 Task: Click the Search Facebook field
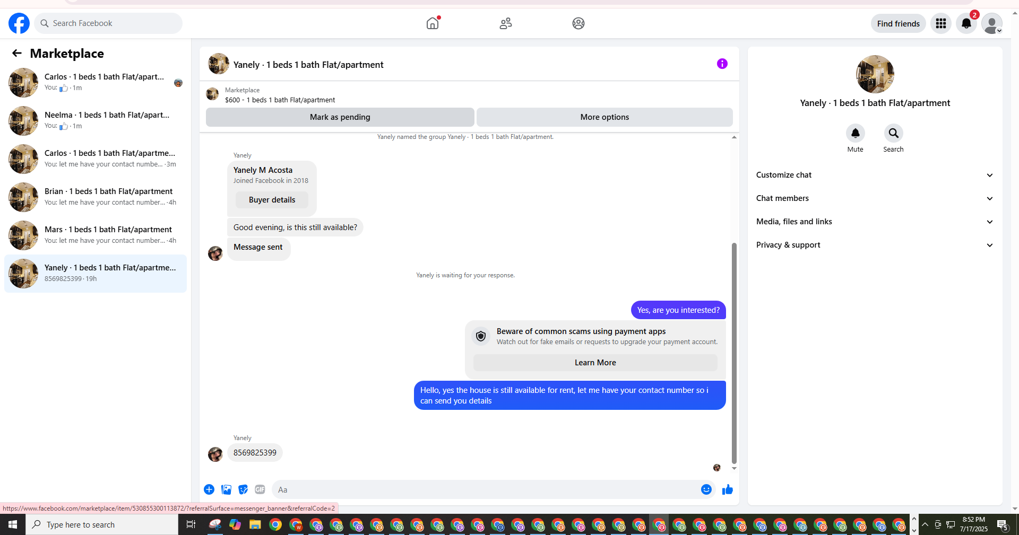tap(108, 23)
